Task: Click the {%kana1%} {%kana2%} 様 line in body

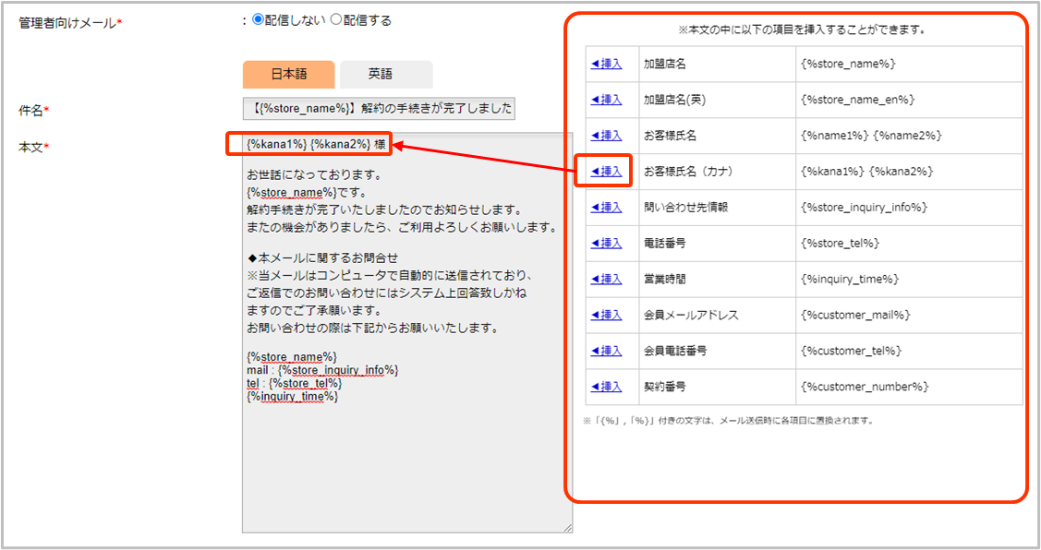Action: pos(309,144)
